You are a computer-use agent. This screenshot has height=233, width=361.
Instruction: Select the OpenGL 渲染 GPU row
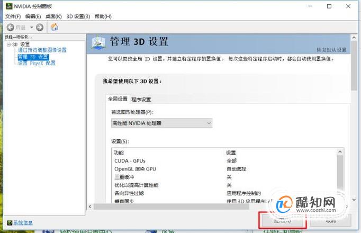tap(225, 169)
